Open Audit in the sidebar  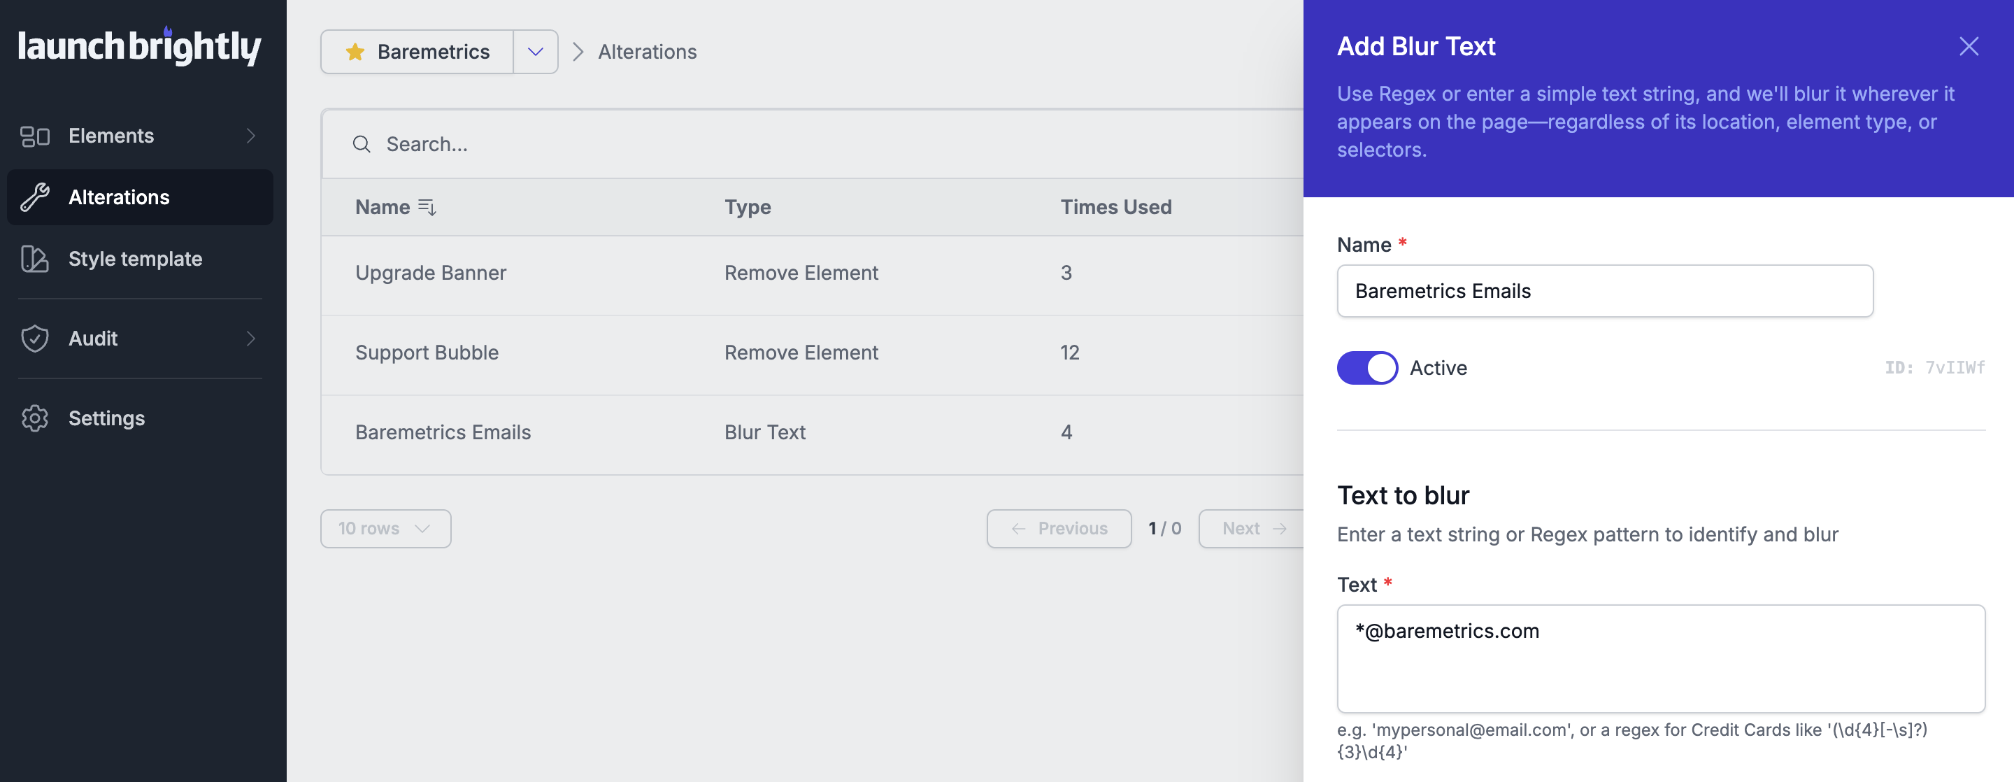tap(140, 339)
